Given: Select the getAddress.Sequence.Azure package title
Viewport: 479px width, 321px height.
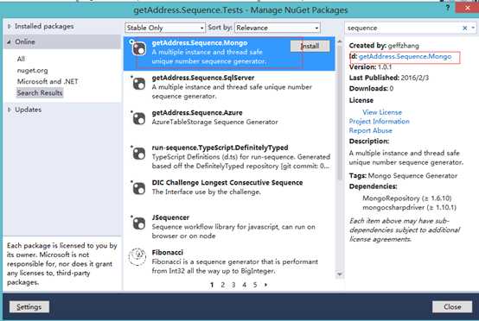Looking at the screenshot, I should point(197,113).
